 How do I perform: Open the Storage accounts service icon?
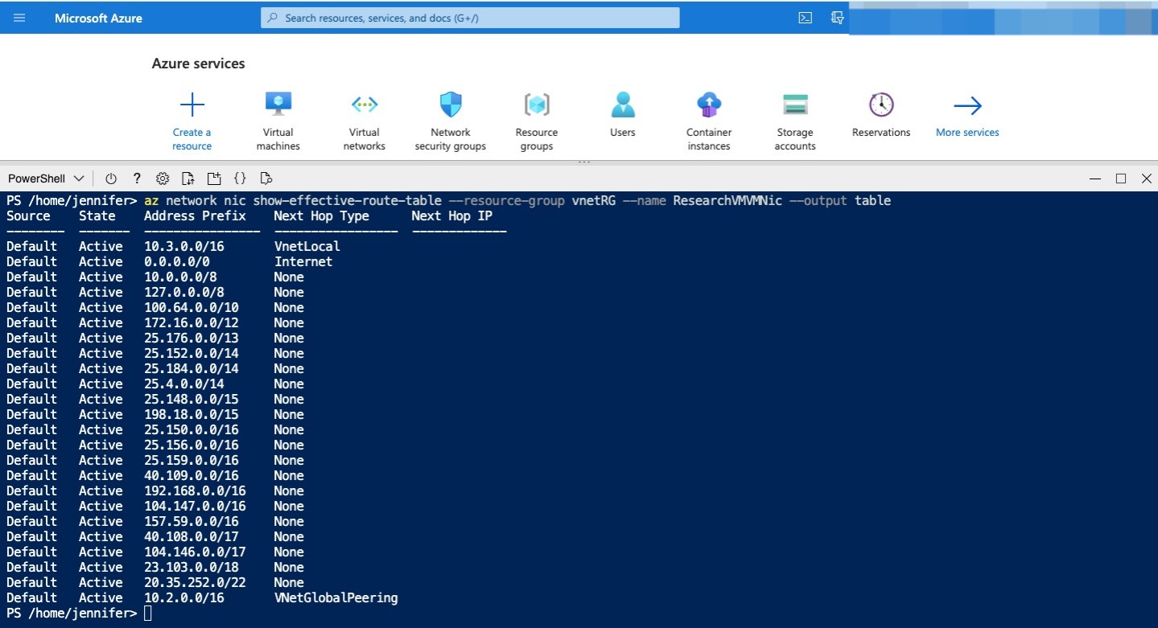(795, 105)
